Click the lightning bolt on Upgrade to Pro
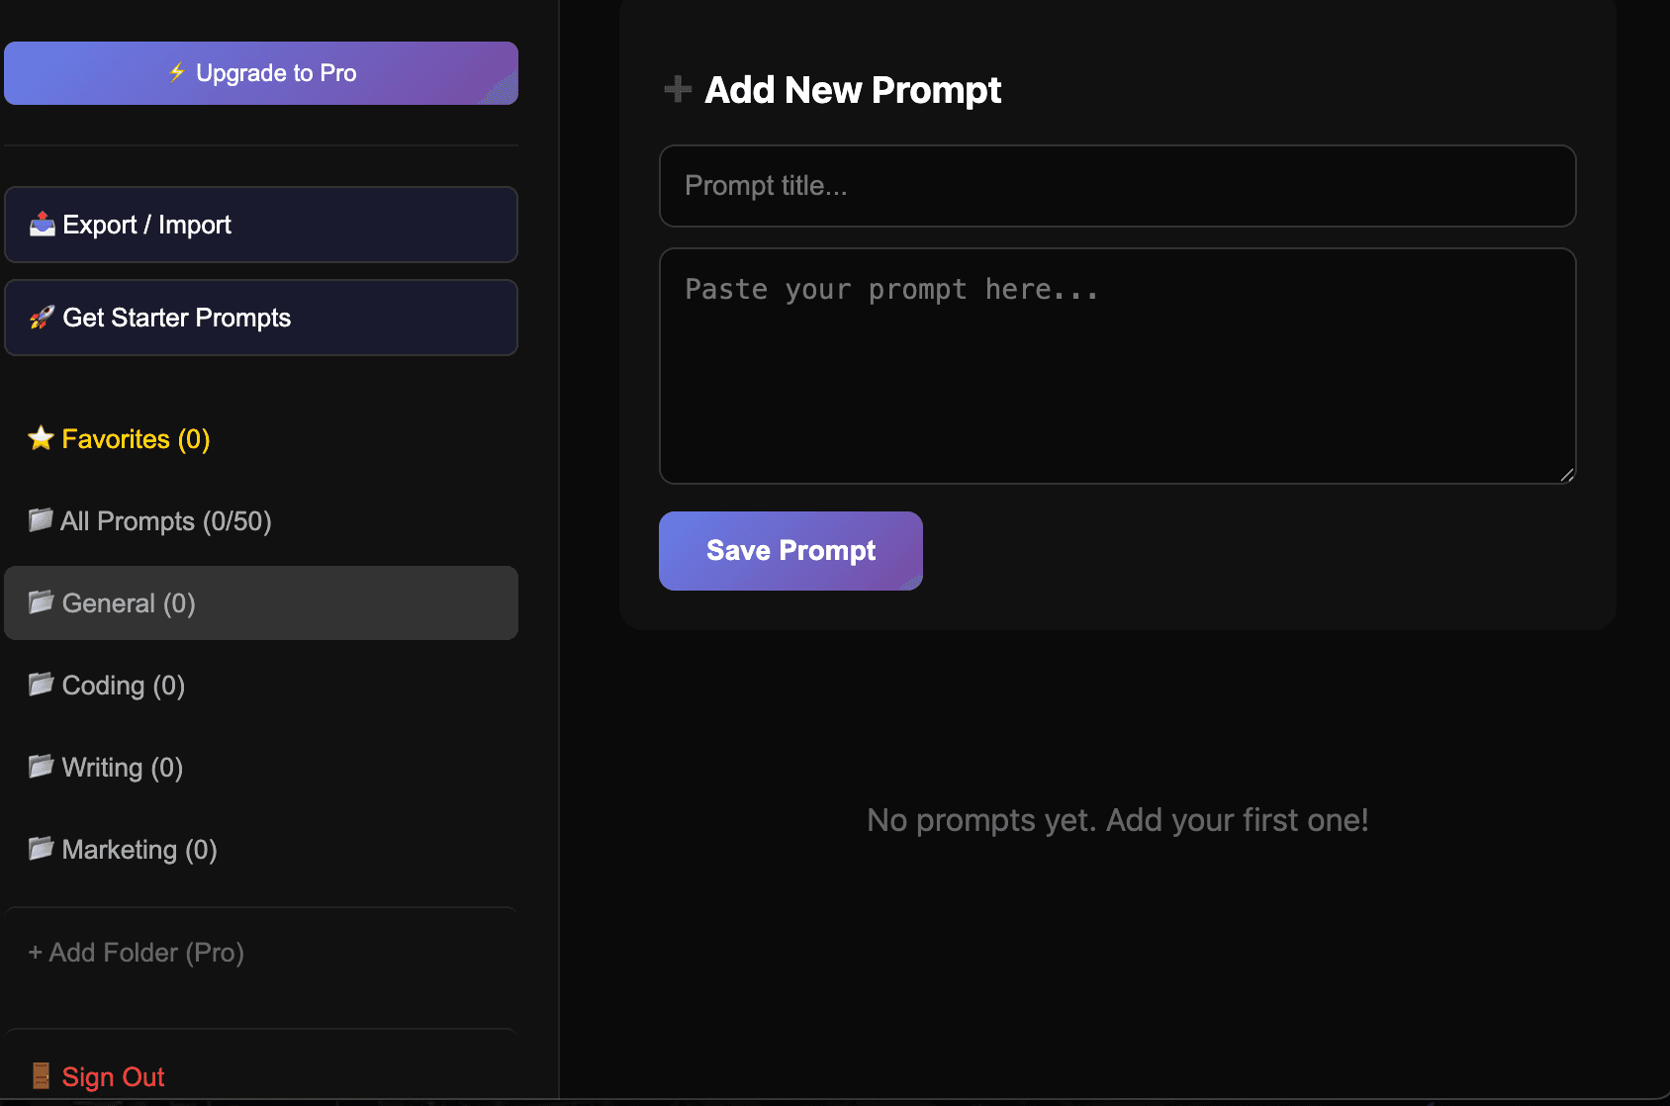The image size is (1670, 1106). 178,72
